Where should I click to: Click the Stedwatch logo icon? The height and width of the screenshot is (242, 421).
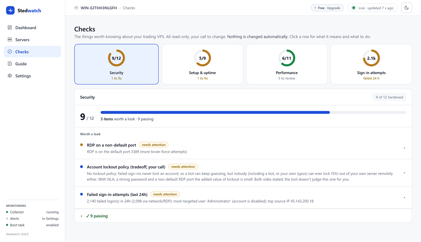click(10, 10)
